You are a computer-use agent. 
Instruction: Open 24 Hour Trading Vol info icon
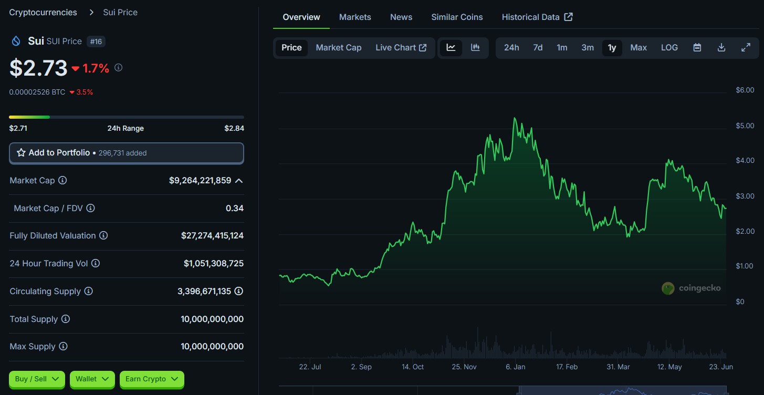[96, 263]
